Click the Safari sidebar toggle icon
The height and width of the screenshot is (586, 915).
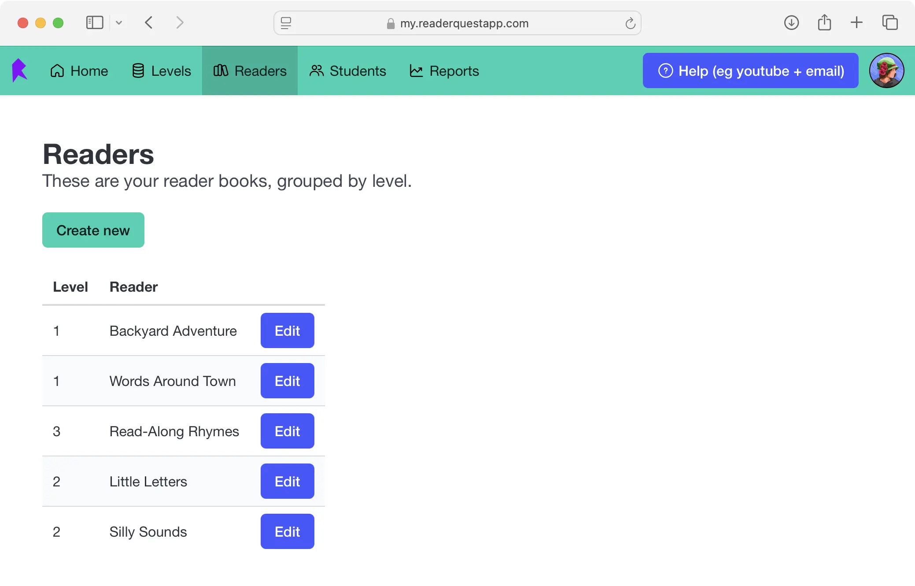coord(94,22)
